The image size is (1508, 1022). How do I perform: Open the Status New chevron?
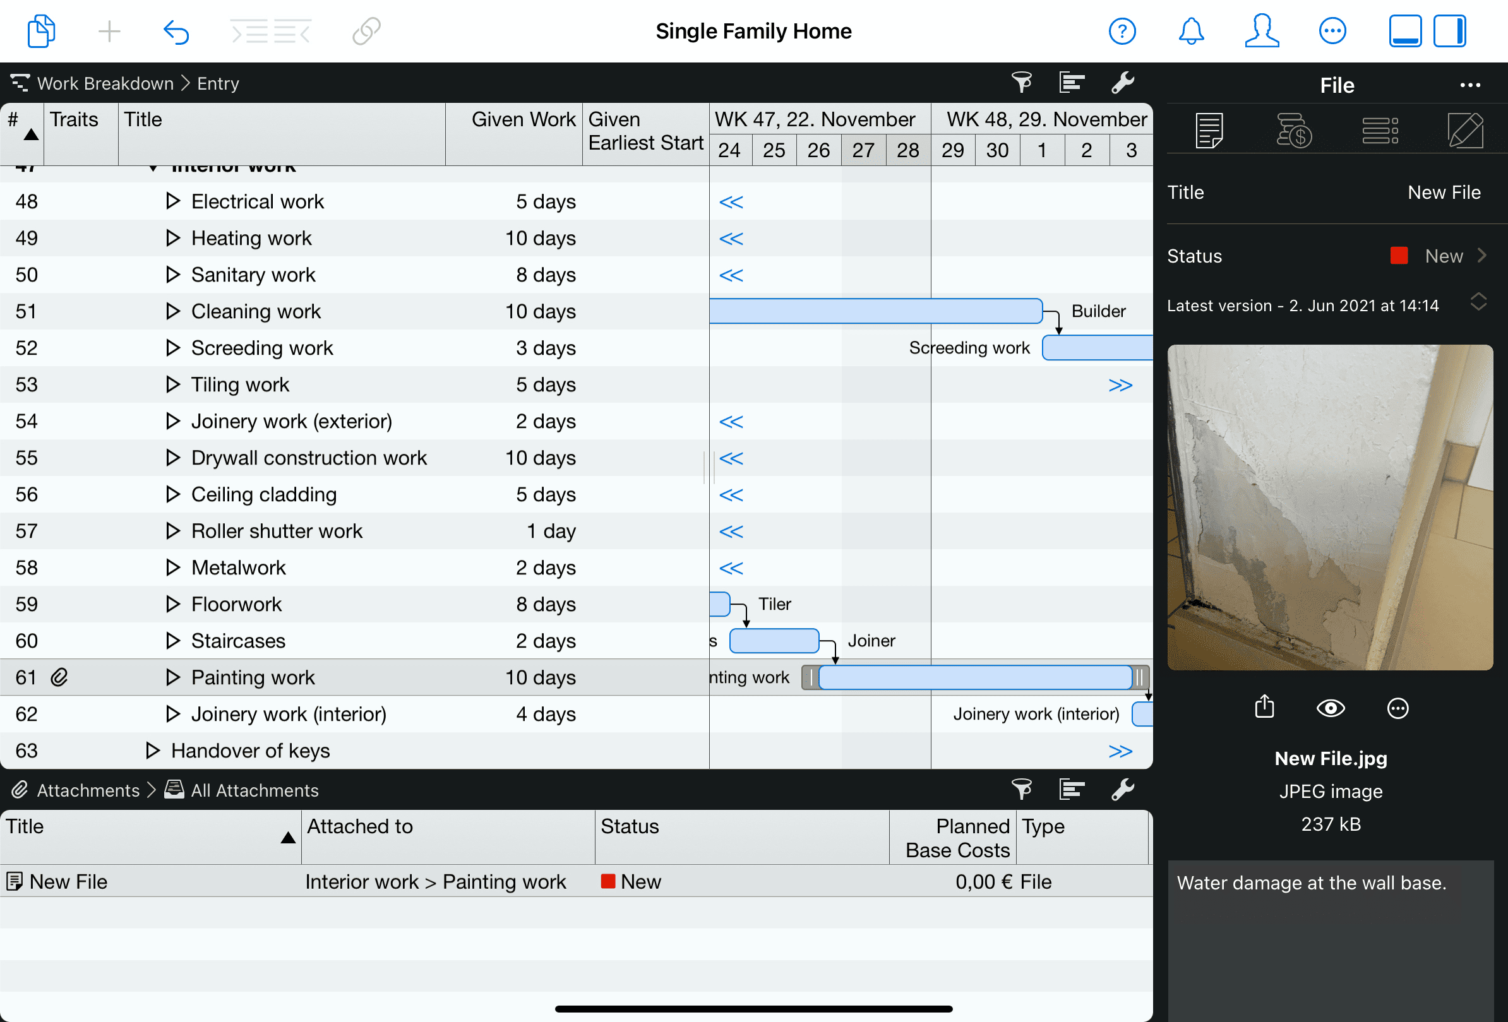[1482, 256]
